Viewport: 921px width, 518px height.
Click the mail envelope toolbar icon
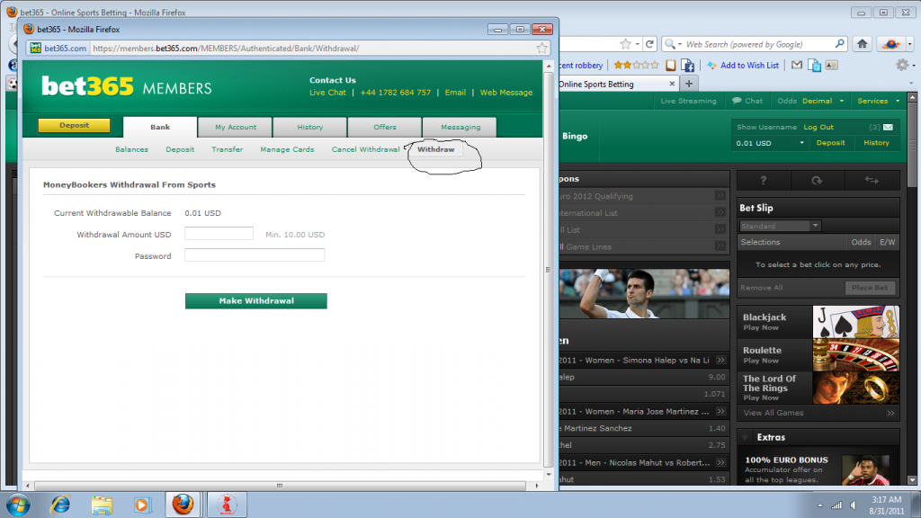click(797, 65)
